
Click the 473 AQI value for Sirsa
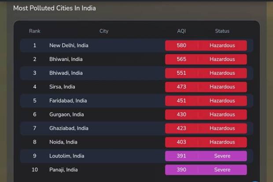181,87
